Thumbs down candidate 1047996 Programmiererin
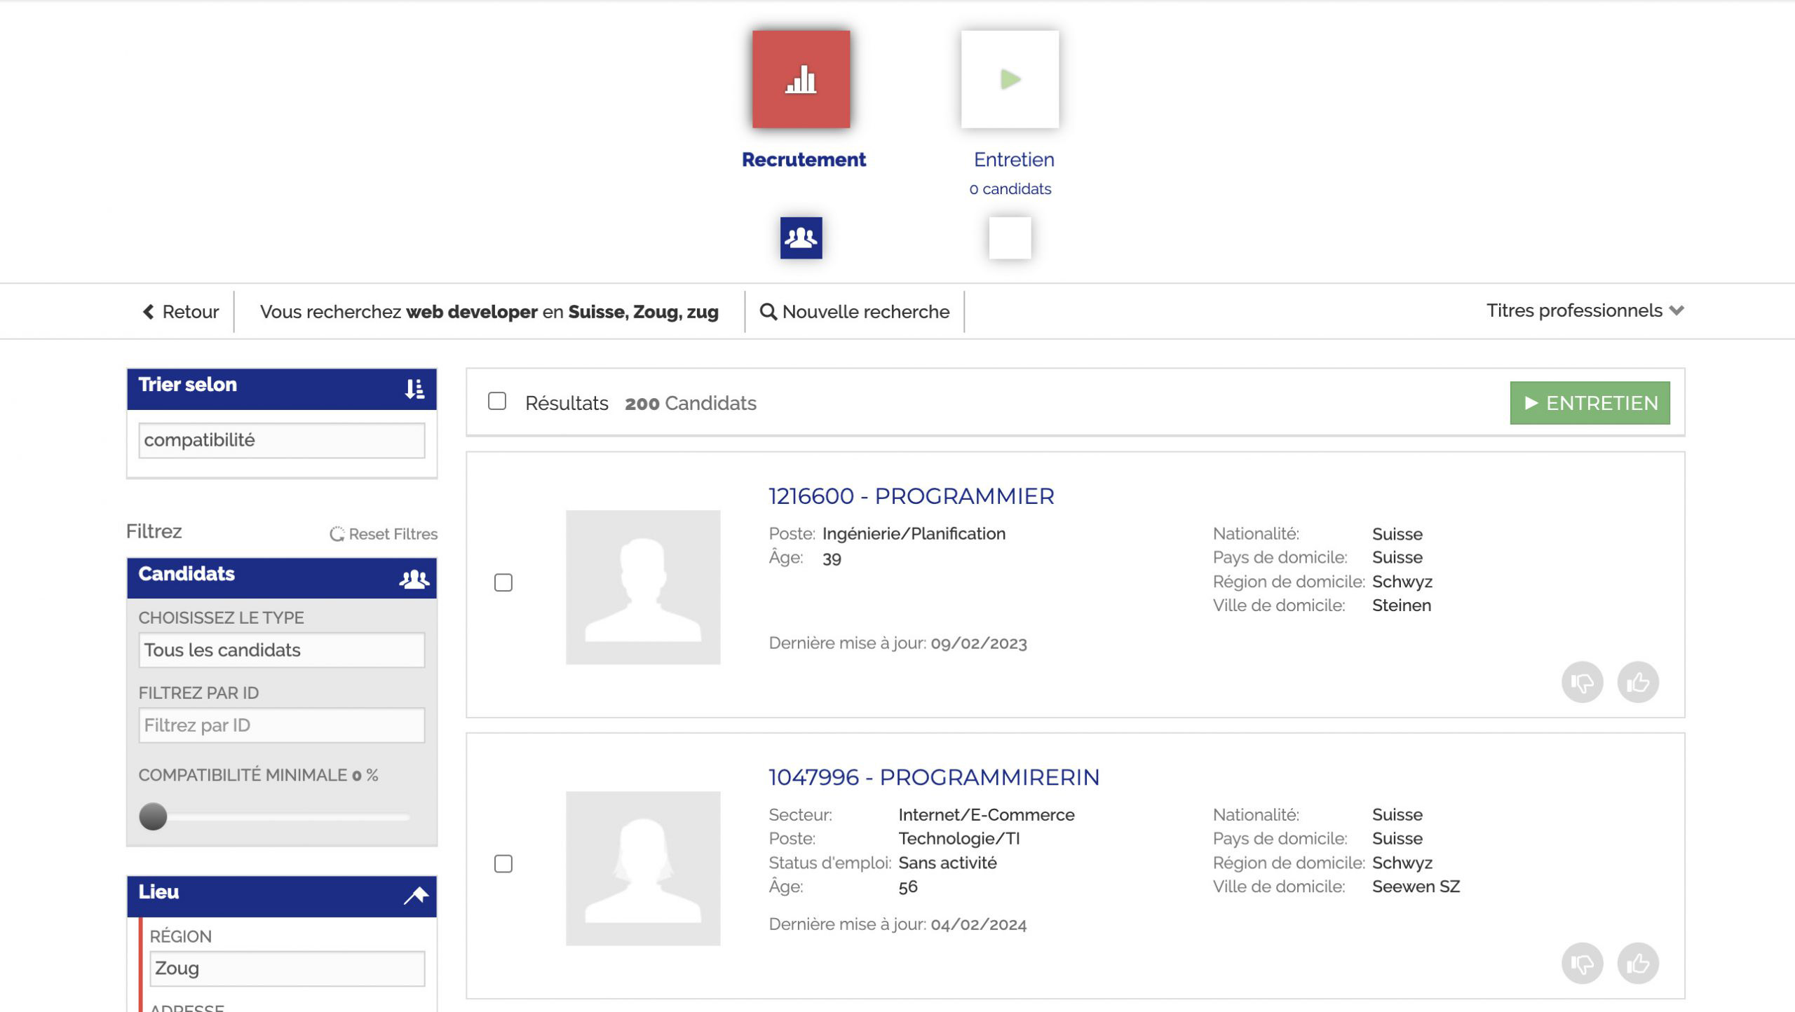 (1582, 964)
